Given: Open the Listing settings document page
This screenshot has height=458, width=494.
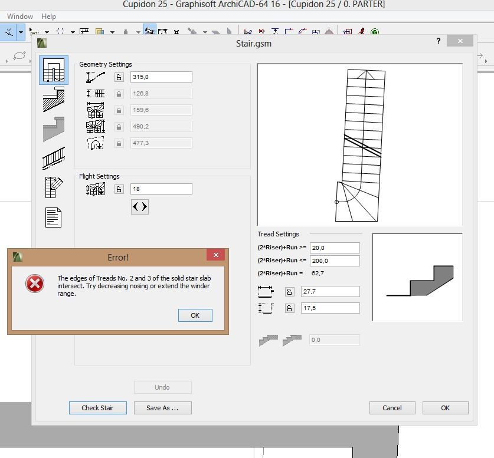Looking at the screenshot, I should pos(53,217).
